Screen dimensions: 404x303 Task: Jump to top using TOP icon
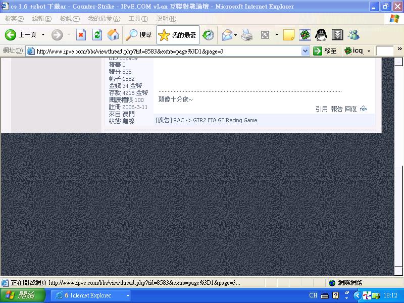[x=363, y=109]
